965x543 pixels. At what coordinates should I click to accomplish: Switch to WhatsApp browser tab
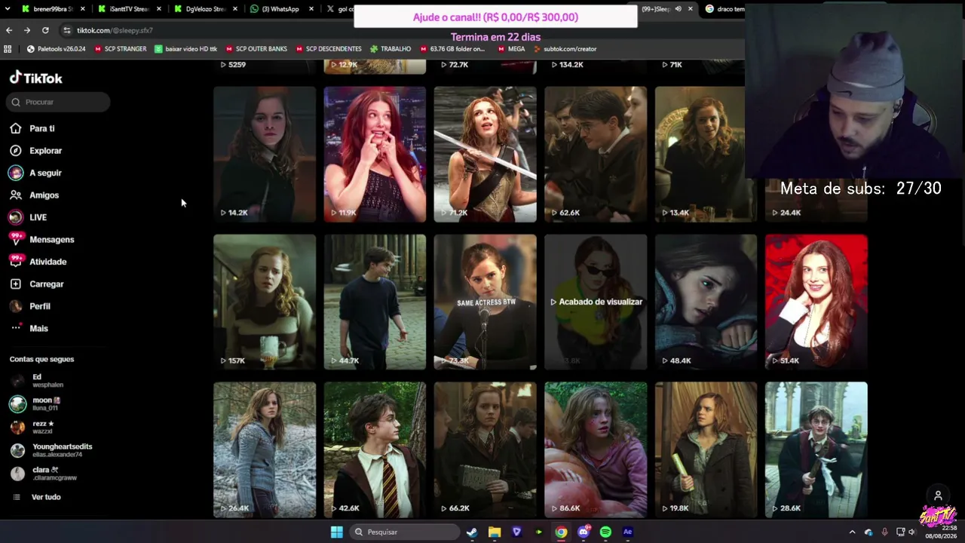point(280,9)
